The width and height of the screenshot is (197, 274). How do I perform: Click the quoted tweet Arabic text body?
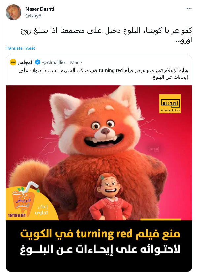(104, 74)
